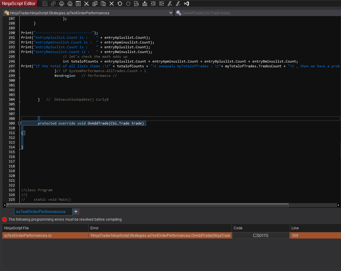Add a new tab with plus button
The height and width of the screenshot is (271, 341).
coord(76,211)
